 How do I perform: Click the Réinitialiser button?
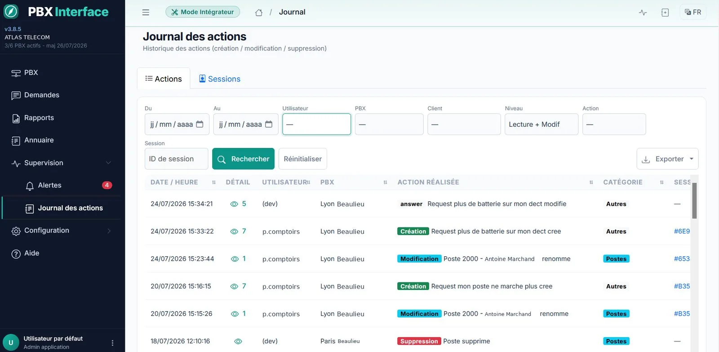pyautogui.click(x=303, y=159)
